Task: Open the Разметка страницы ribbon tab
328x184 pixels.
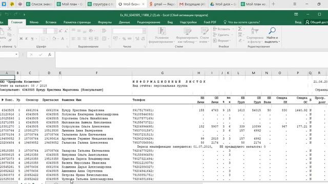Action: coord(77,22)
